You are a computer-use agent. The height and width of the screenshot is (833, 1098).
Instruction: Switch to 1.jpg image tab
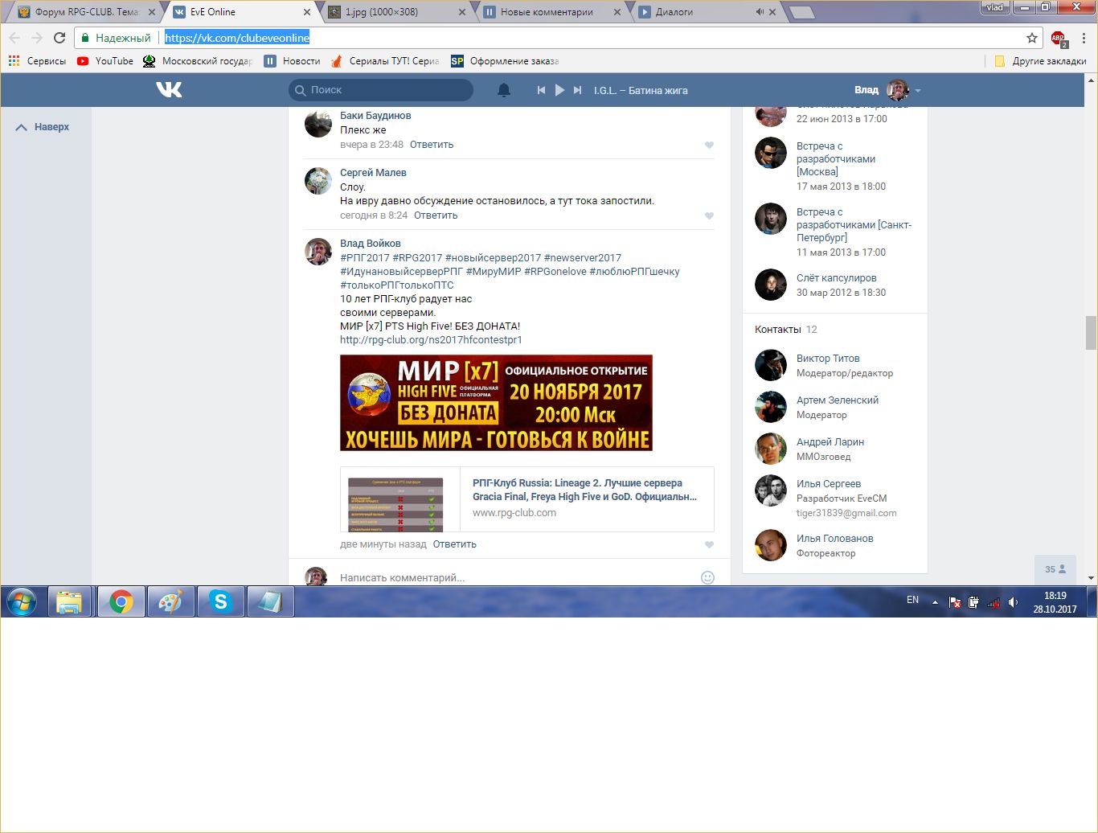tap(397, 12)
